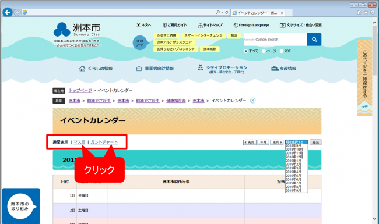This screenshot has width=379, height=224.
Task: Click the 金曜日 cell in 1日 row
Action: [x=92, y=196]
